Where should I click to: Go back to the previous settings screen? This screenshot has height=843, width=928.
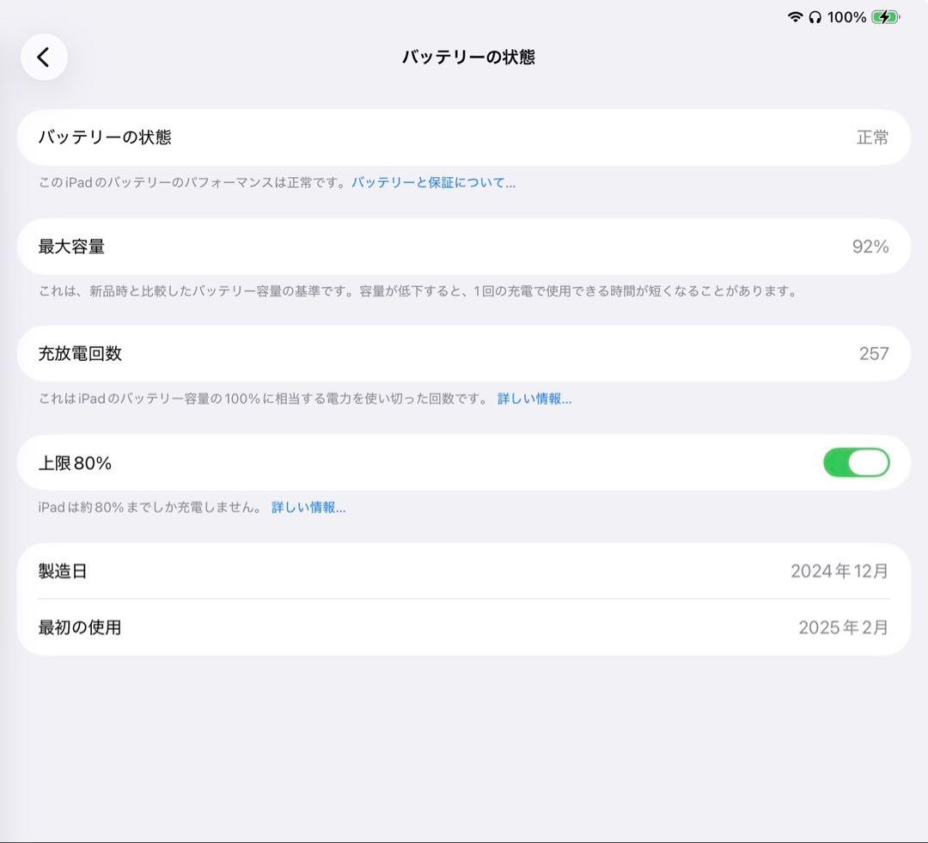coord(44,57)
